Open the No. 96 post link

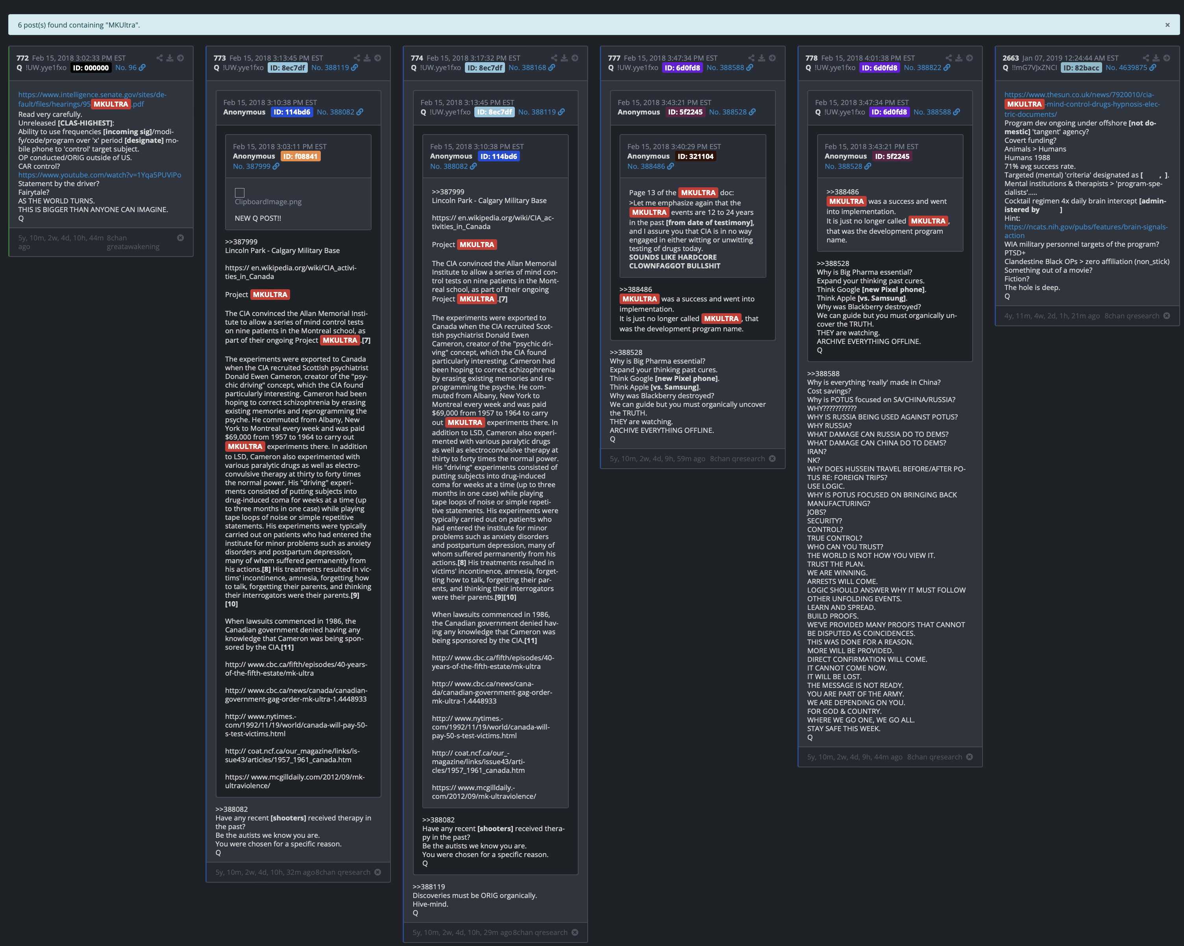(130, 68)
